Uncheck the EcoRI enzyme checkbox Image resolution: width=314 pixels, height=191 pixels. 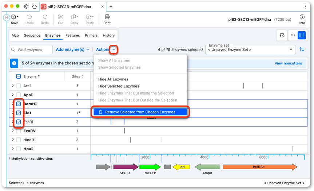tap(19, 122)
